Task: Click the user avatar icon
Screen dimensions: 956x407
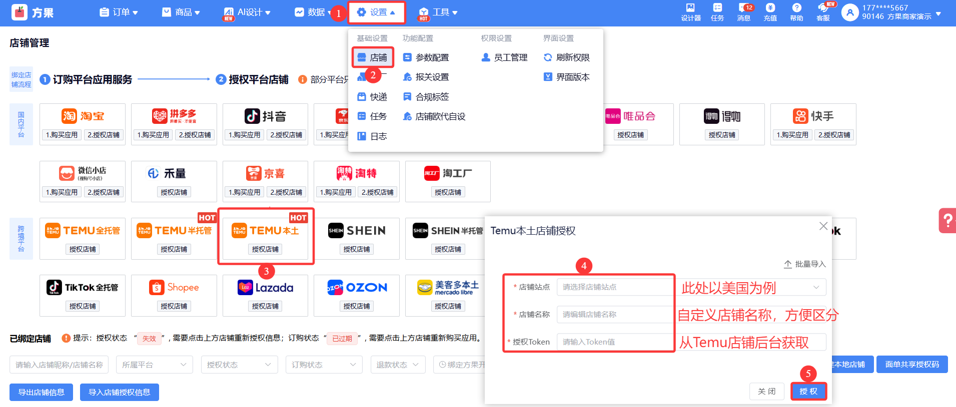Action: pyautogui.click(x=850, y=12)
